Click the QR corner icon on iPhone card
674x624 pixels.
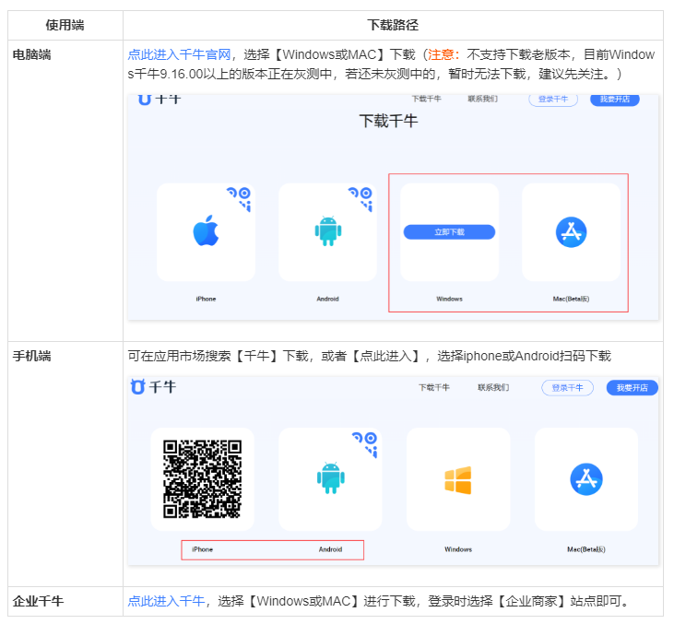pos(239,198)
